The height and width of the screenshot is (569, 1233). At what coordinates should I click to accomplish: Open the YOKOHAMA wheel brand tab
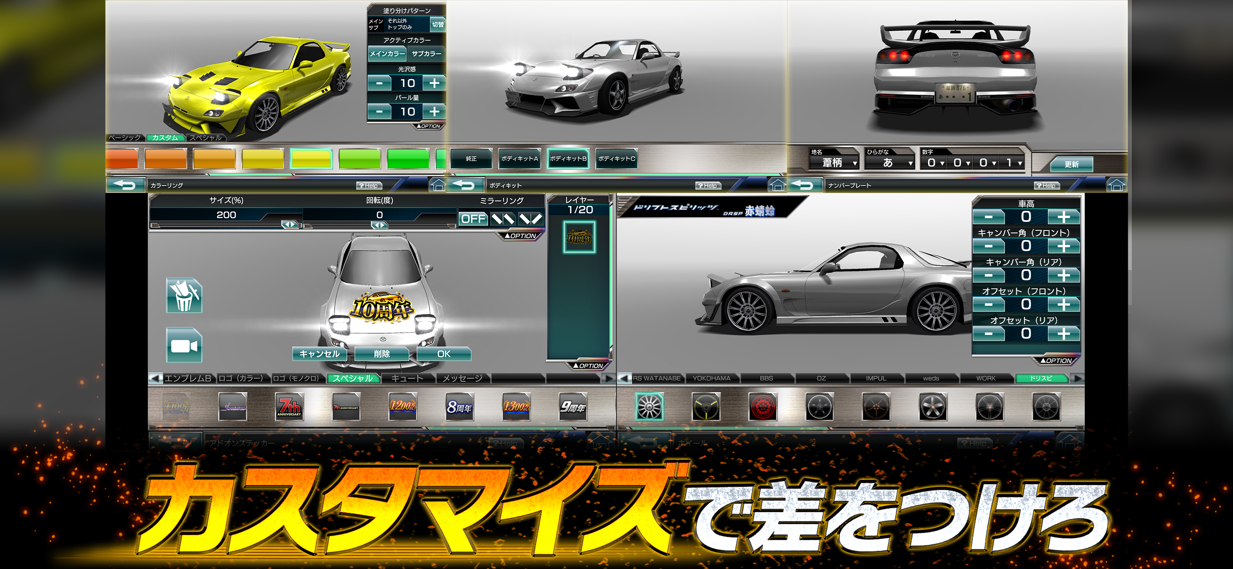tap(711, 378)
